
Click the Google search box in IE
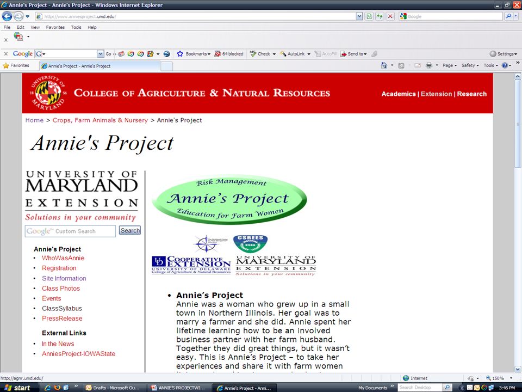[455, 16]
